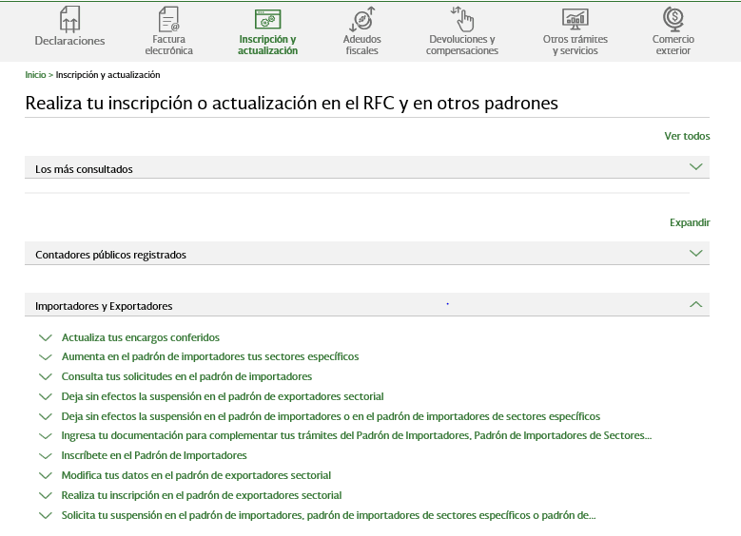Open the Declaraciones menu label
741x536 pixels.
pyautogui.click(x=70, y=41)
